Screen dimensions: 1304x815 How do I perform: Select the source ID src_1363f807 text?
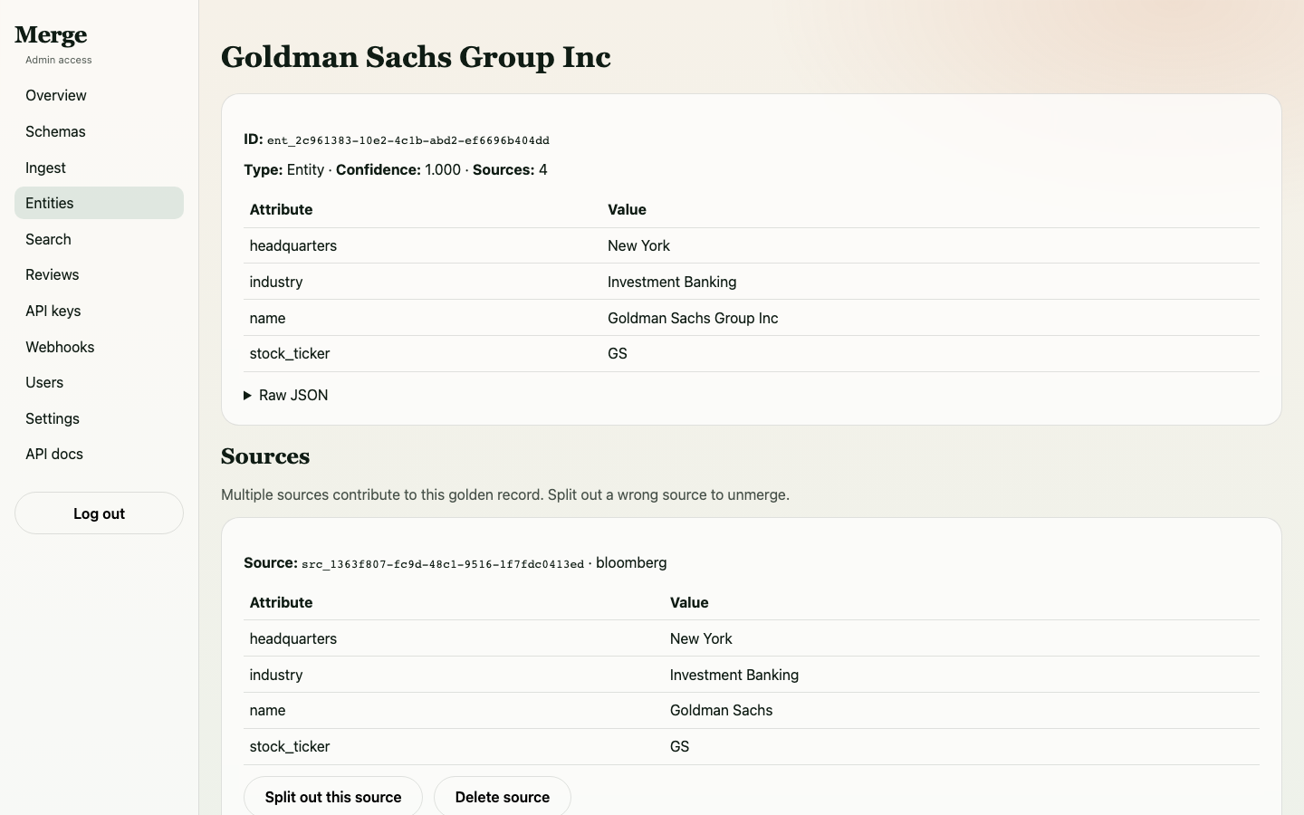click(443, 564)
